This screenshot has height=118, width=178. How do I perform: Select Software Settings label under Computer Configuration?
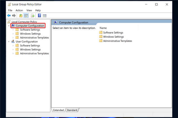coord(30,30)
